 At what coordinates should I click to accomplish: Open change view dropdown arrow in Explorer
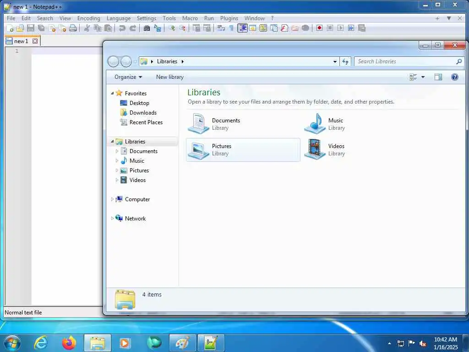click(x=423, y=77)
